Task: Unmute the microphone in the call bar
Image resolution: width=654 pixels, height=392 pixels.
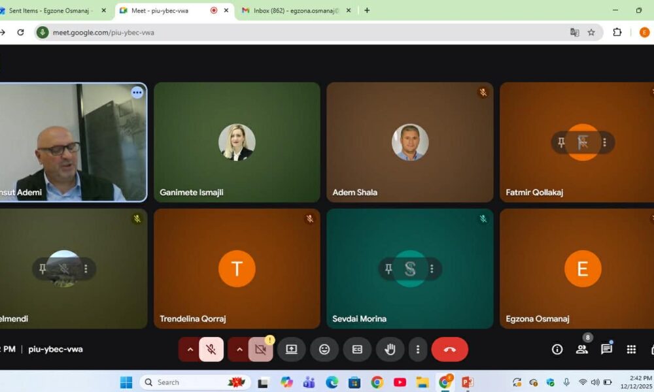Action: pyautogui.click(x=211, y=350)
